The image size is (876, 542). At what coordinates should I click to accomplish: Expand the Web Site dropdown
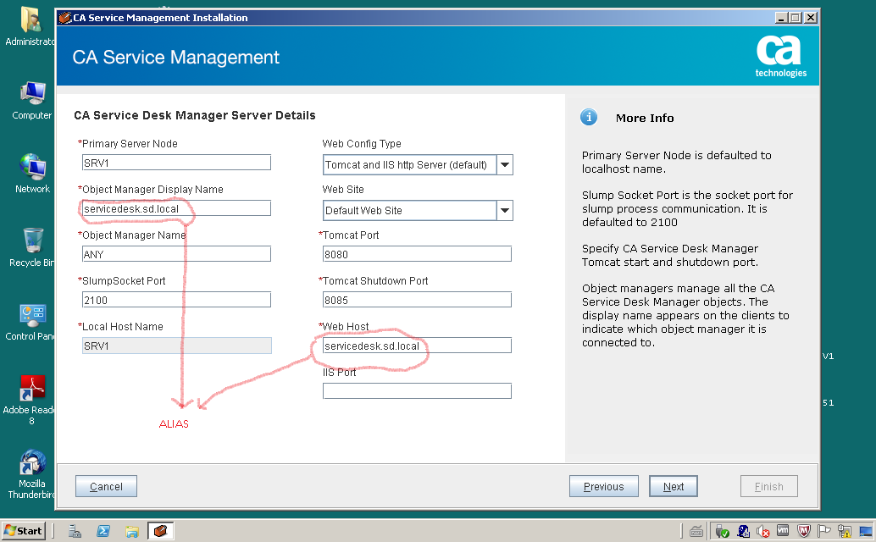click(504, 210)
